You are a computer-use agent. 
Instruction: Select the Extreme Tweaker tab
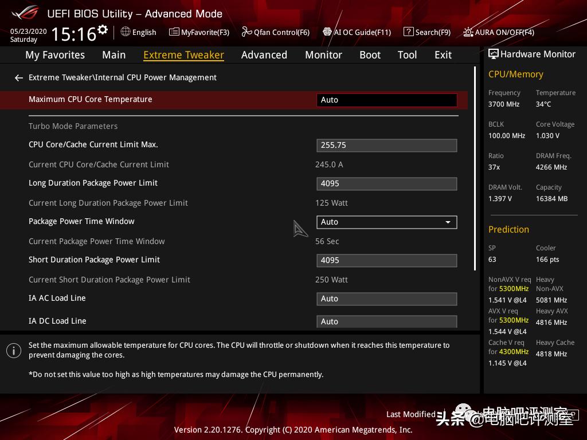coord(184,55)
